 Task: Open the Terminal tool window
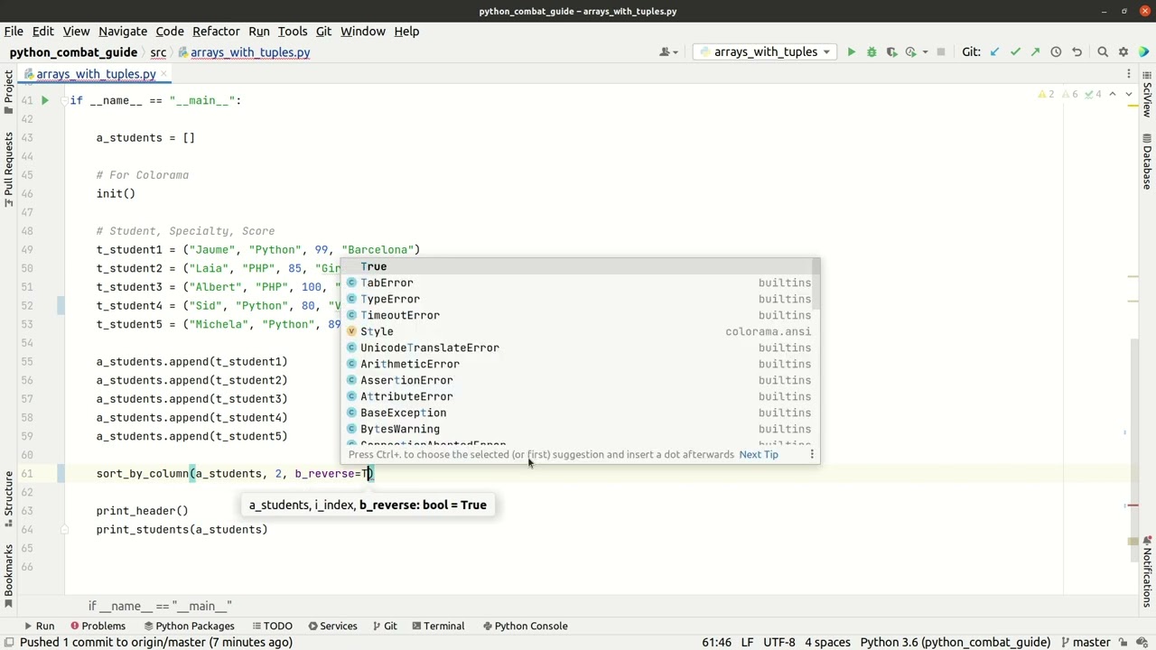coord(437,626)
